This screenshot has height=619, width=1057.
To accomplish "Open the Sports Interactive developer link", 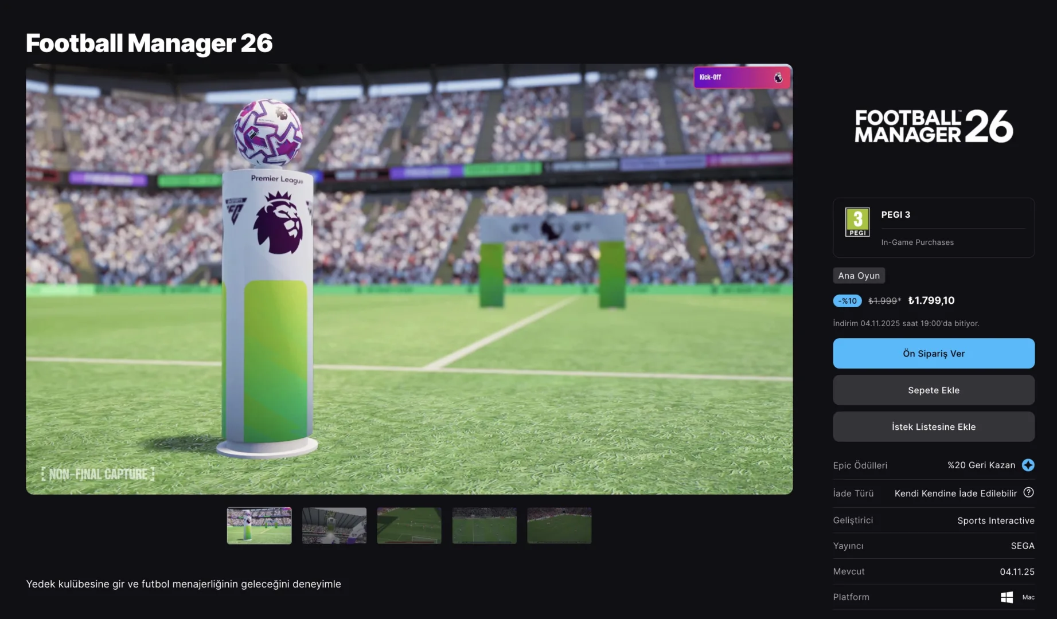I will pyautogui.click(x=996, y=520).
